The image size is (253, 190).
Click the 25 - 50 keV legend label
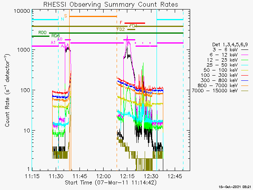(x=222, y=65)
